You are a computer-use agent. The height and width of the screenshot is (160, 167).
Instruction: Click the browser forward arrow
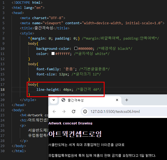tap(64, 112)
